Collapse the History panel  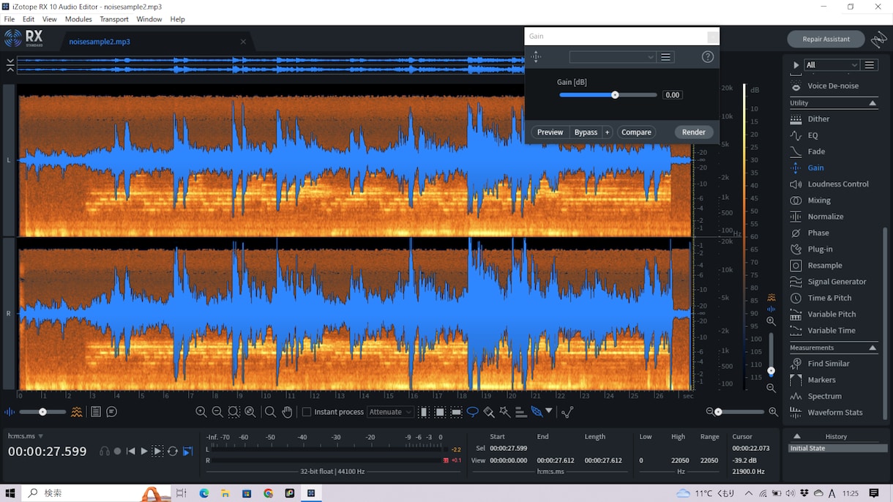coord(797,436)
